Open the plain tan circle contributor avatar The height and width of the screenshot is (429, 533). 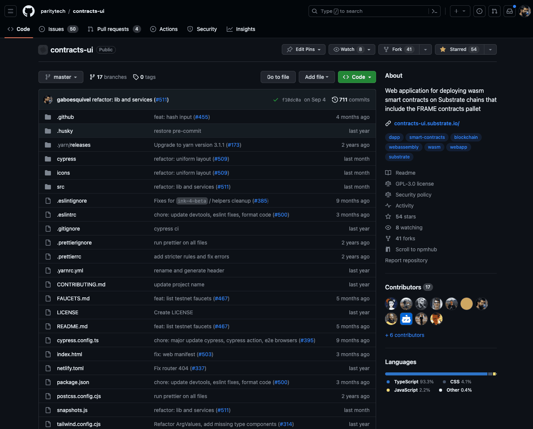(467, 304)
